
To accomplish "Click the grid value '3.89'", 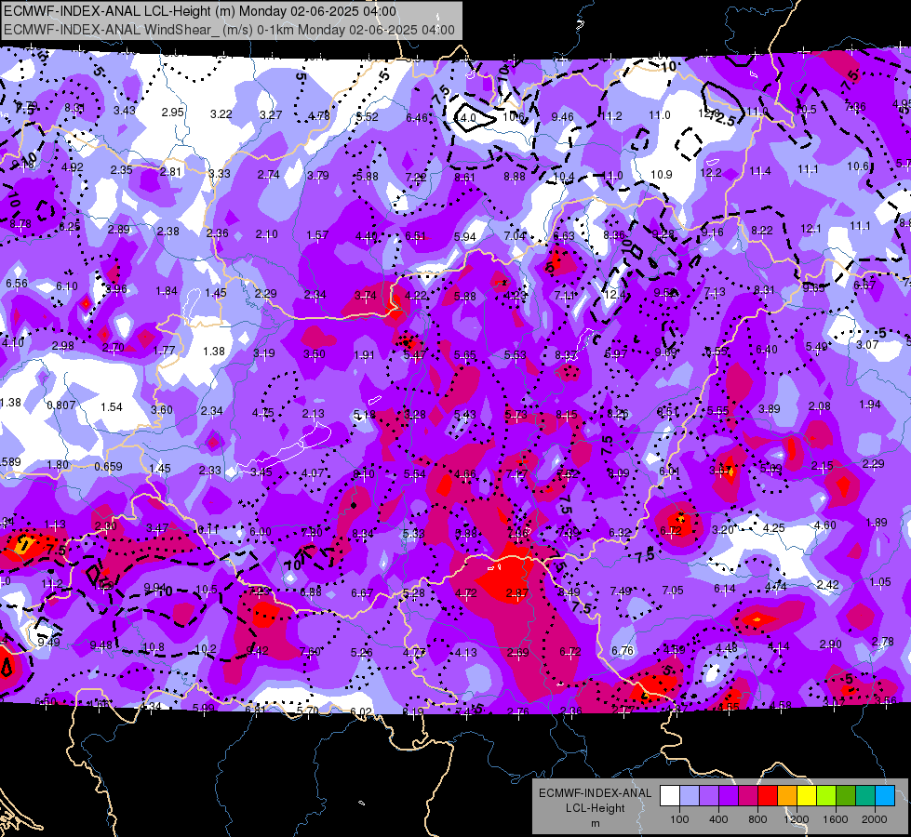I will click(x=770, y=409).
